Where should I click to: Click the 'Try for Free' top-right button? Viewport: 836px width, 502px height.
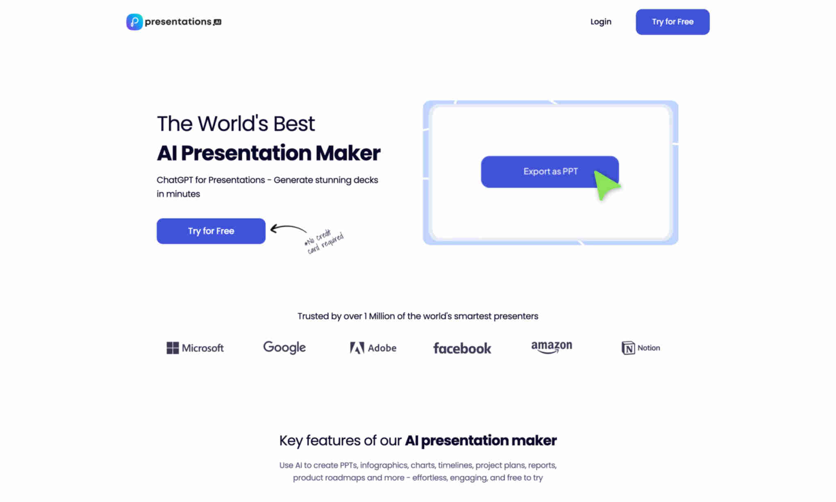pyautogui.click(x=672, y=21)
